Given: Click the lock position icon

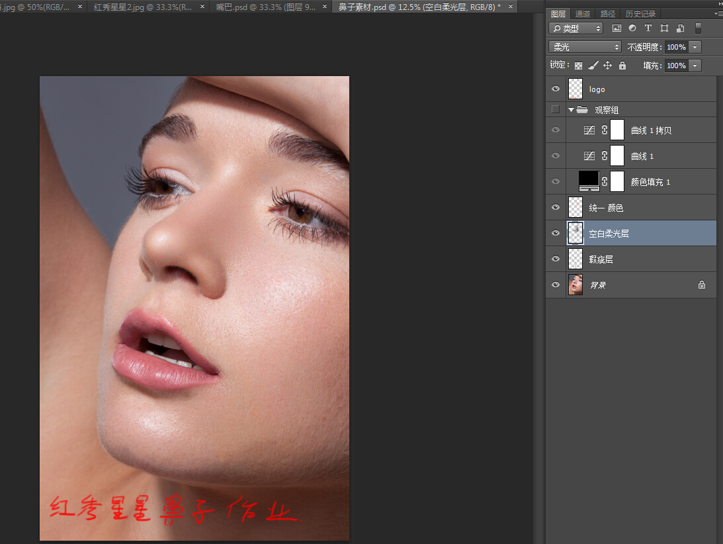Looking at the screenshot, I should click(x=608, y=66).
